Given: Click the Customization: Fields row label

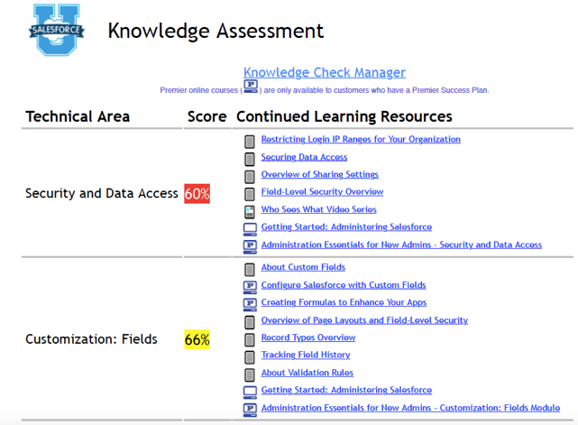Looking at the screenshot, I should click(x=91, y=339).
